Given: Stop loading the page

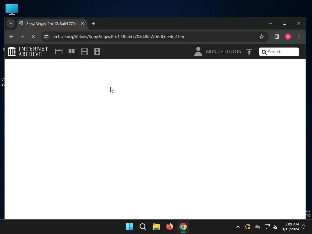Looking at the screenshot, I should (33, 37).
